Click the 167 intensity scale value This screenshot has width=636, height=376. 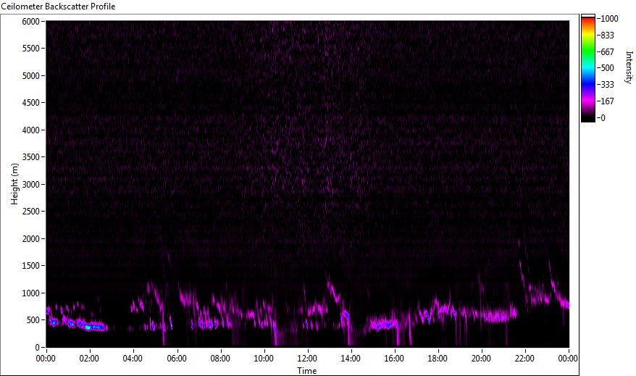tap(607, 101)
